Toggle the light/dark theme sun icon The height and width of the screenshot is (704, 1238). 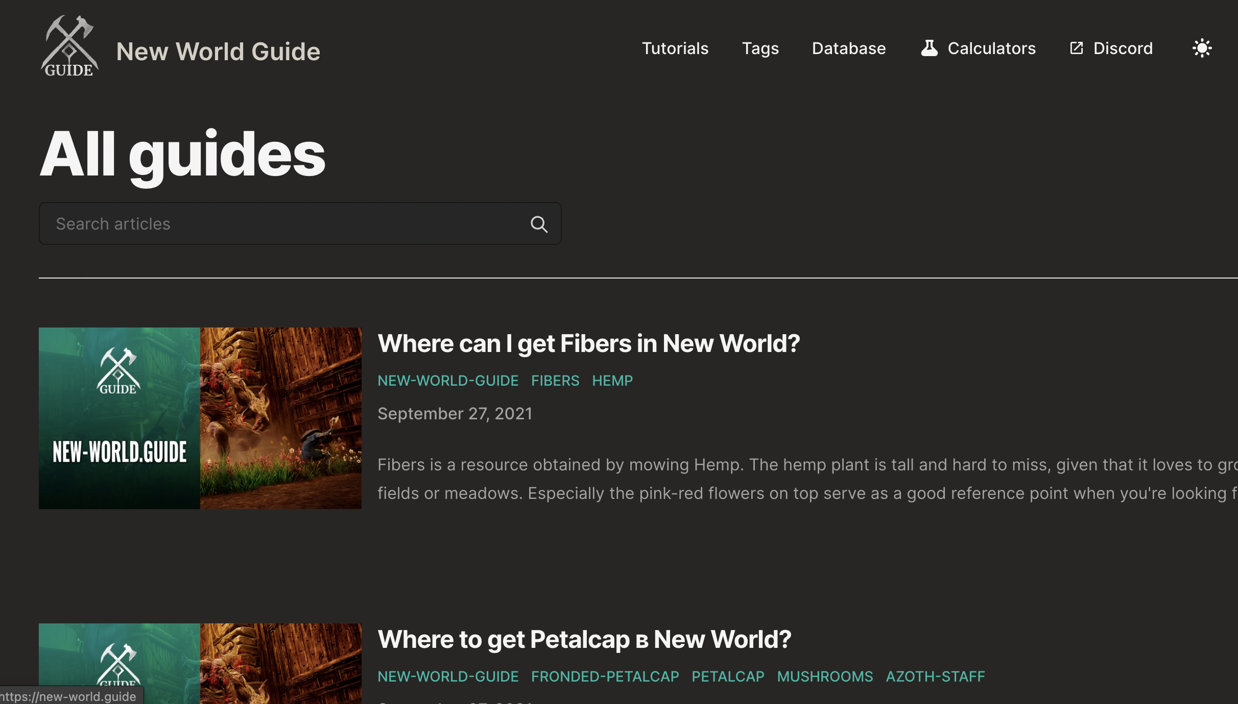1202,48
